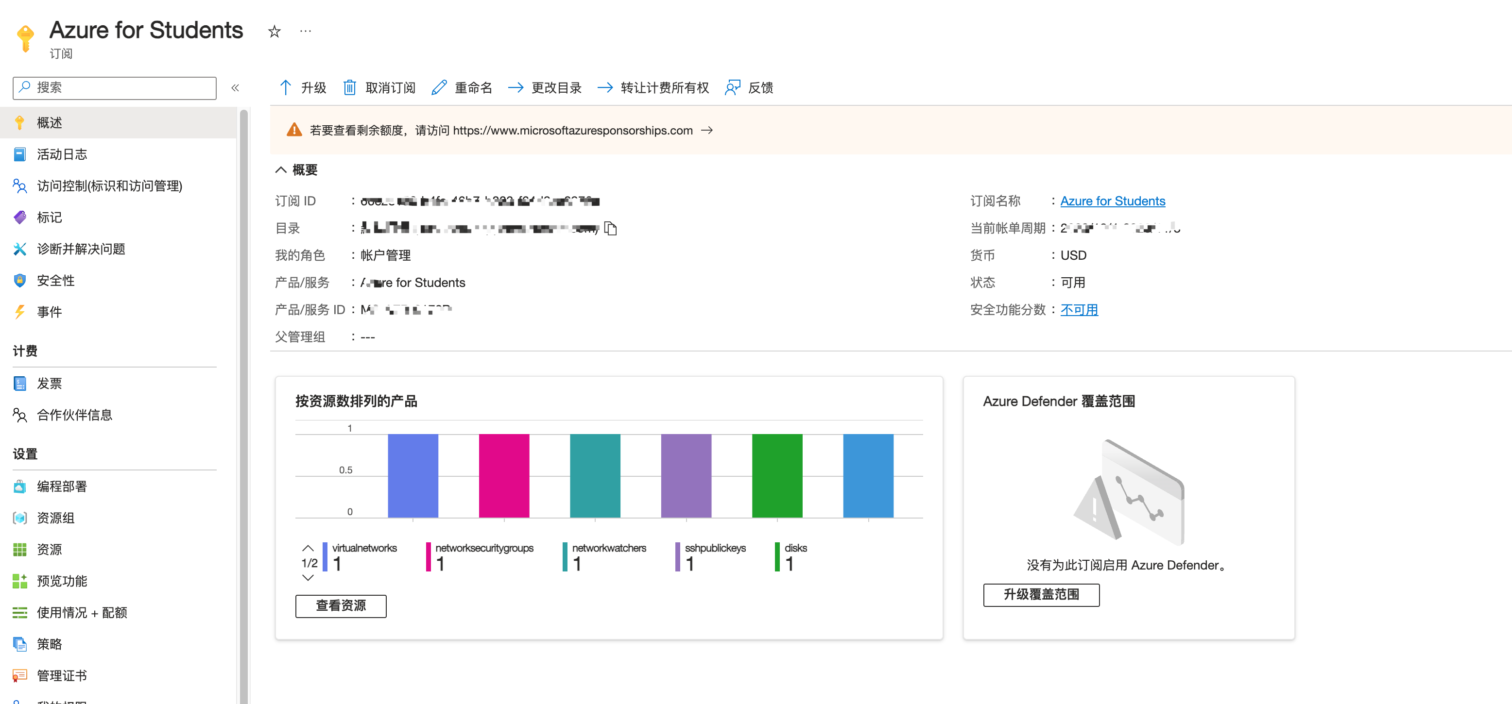1512x704 pixels.
Task: Click the 搜索 search field
Action: point(115,88)
